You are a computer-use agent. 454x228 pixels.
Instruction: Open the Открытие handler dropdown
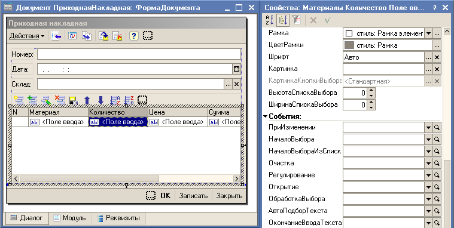click(428, 187)
